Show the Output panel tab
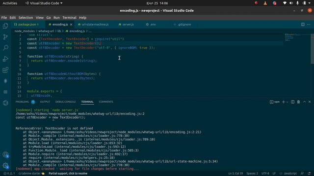Viewport: 314px width, 176px height. 45,102
